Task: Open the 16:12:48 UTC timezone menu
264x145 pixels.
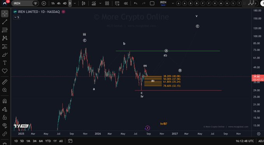Action: coord(245,141)
